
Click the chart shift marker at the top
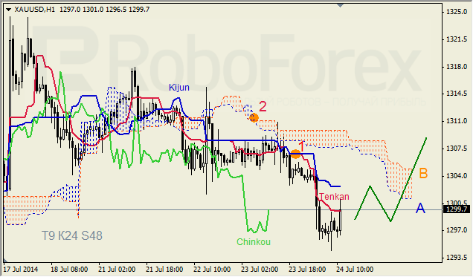[x=341, y=5]
